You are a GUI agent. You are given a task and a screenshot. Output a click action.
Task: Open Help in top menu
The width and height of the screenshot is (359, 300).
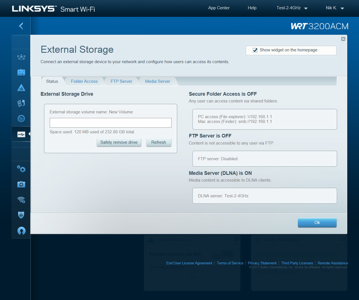click(x=252, y=8)
